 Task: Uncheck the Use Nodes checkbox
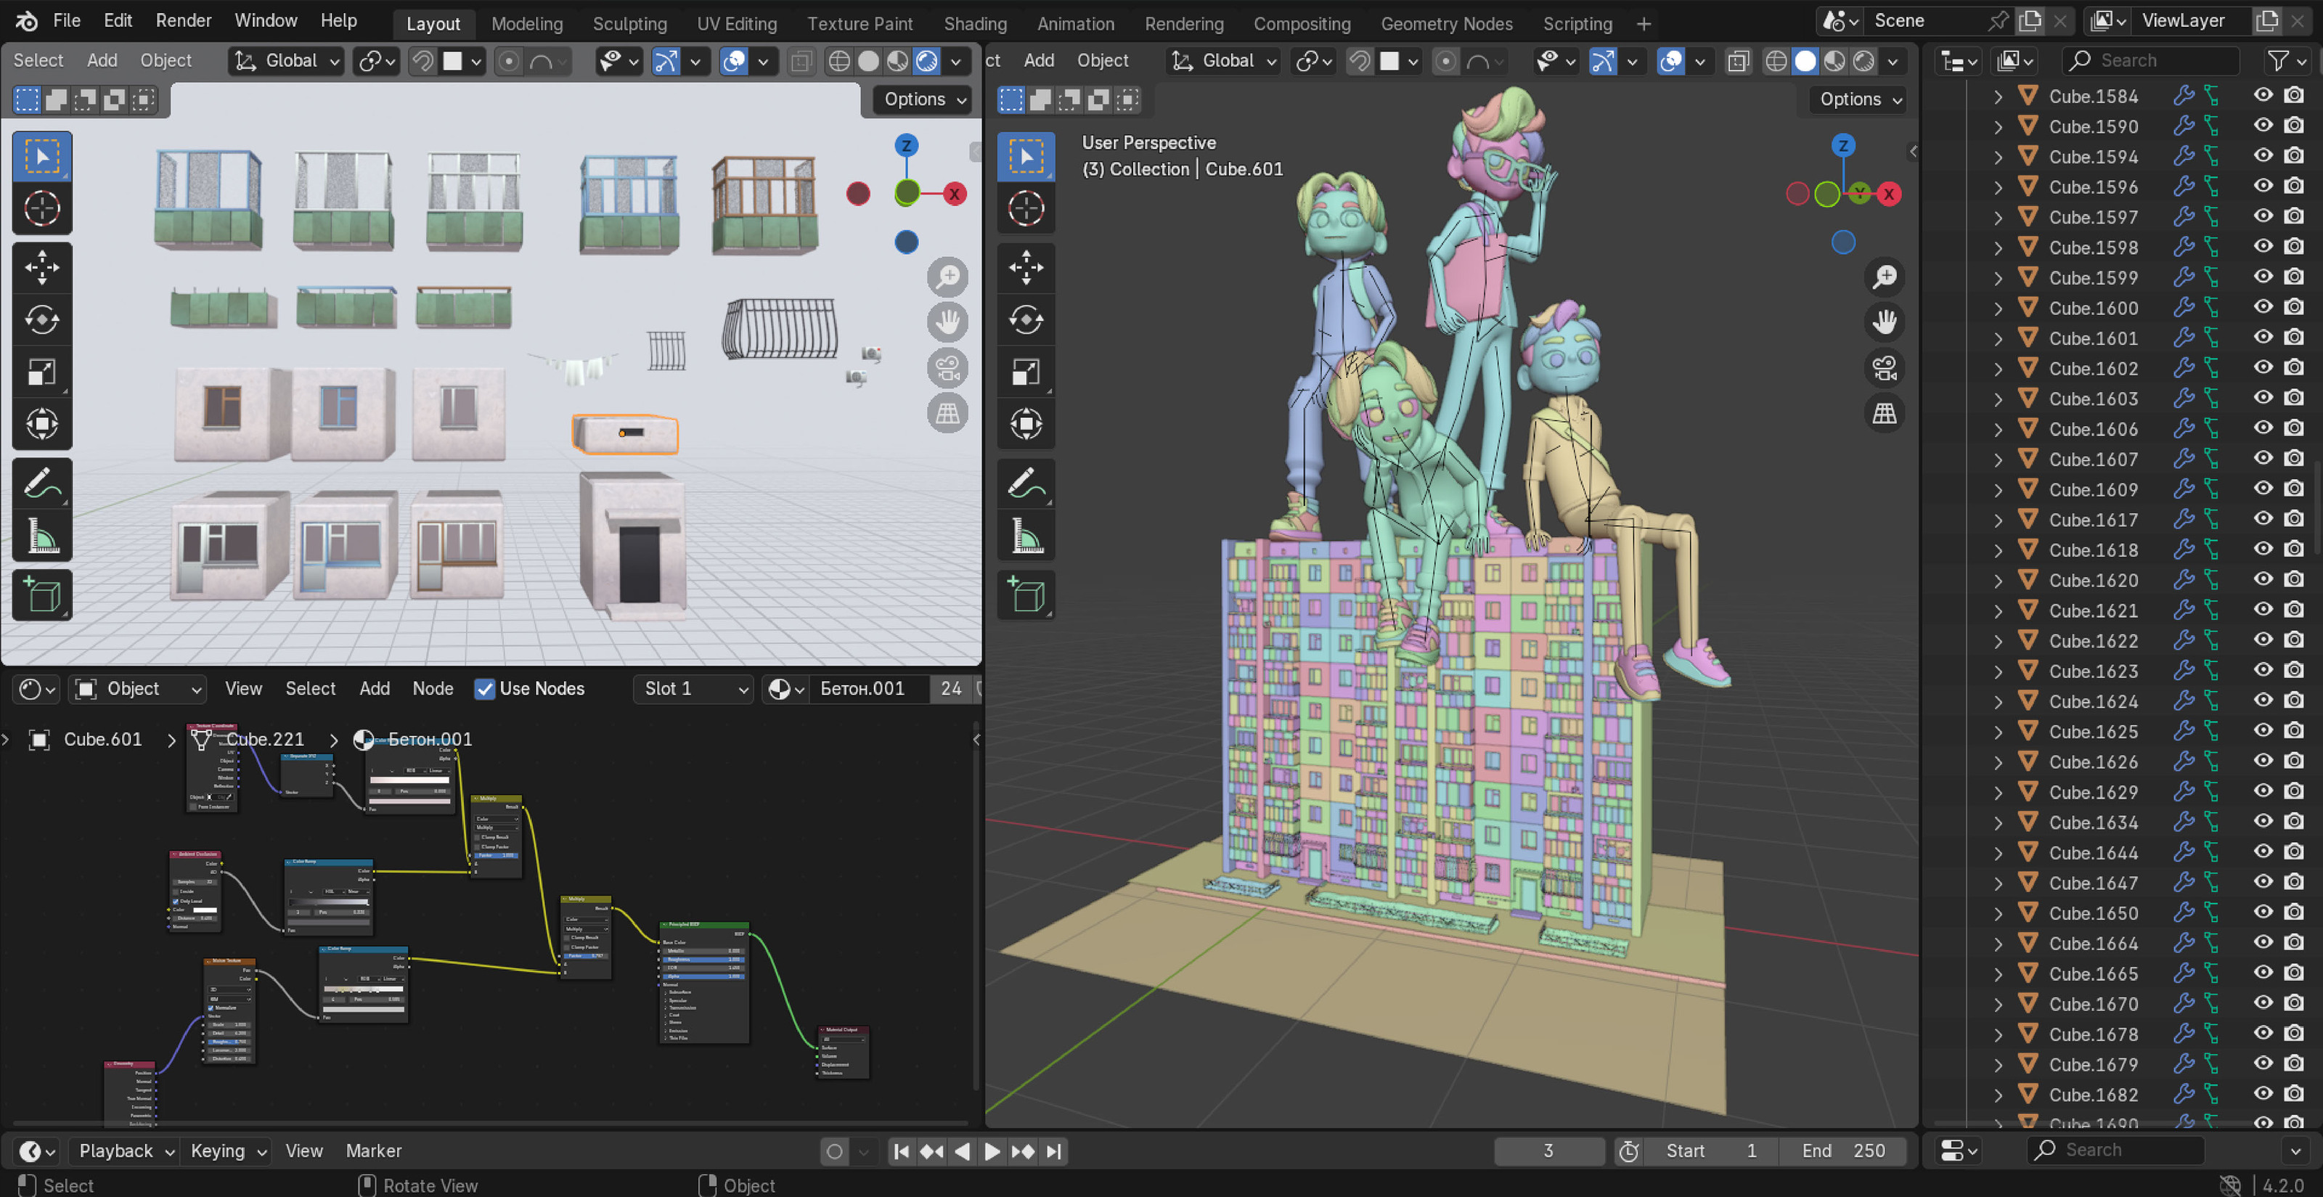click(x=485, y=689)
